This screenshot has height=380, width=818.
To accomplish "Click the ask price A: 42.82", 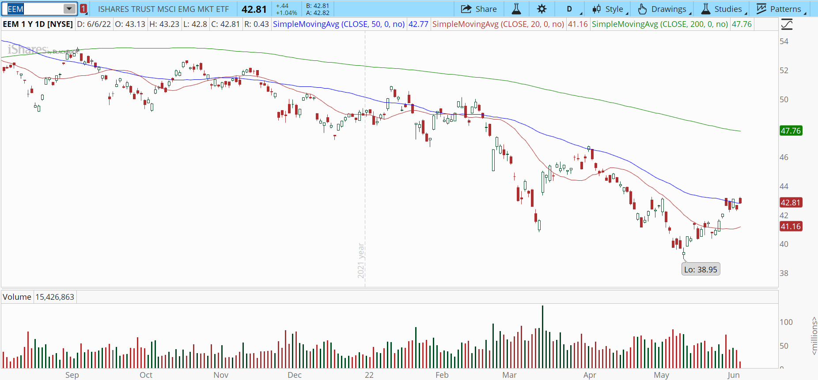I will 318,13.
